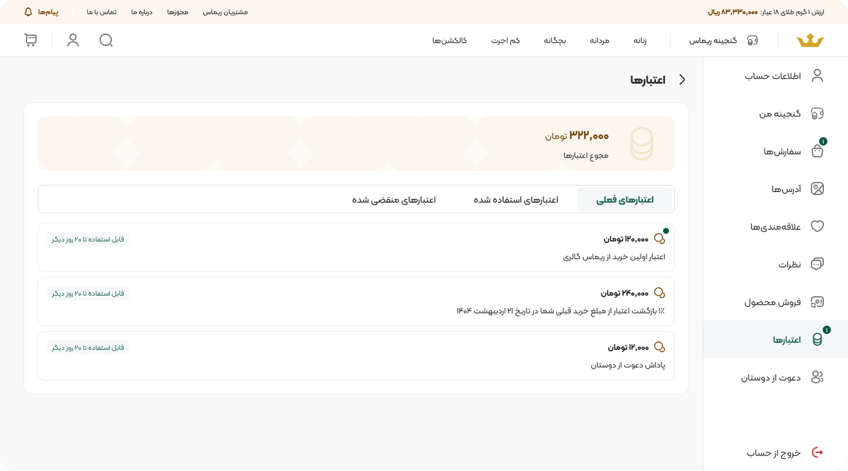848x471 pixels.
Task: Click the گنجینه ریماس treasure icon in navbar
Action: coord(753,40)
